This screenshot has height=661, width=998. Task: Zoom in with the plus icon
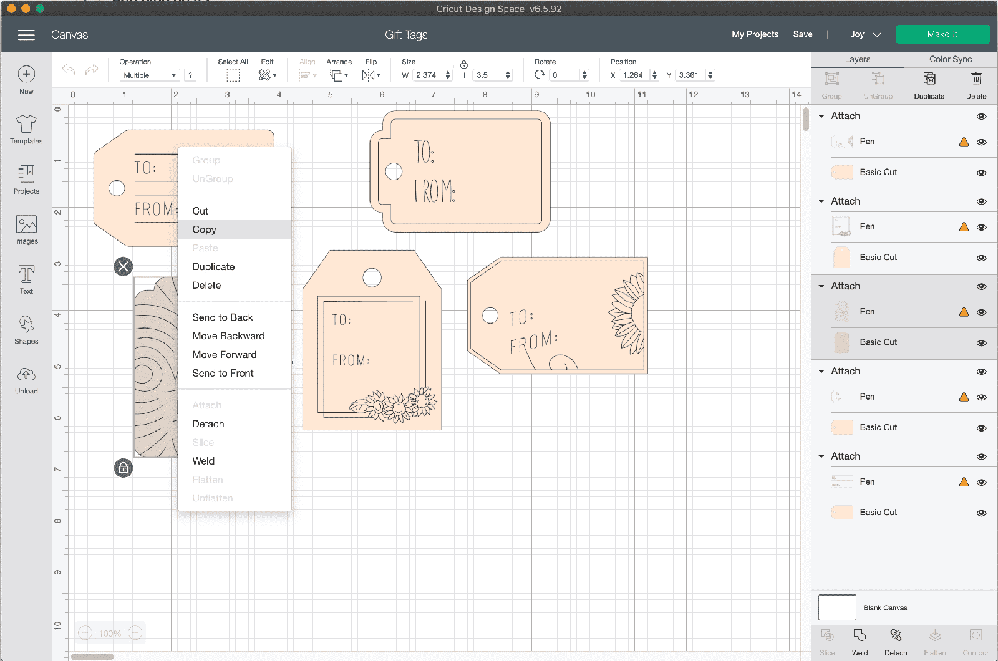pyautogui.click(x=135, y=633)
